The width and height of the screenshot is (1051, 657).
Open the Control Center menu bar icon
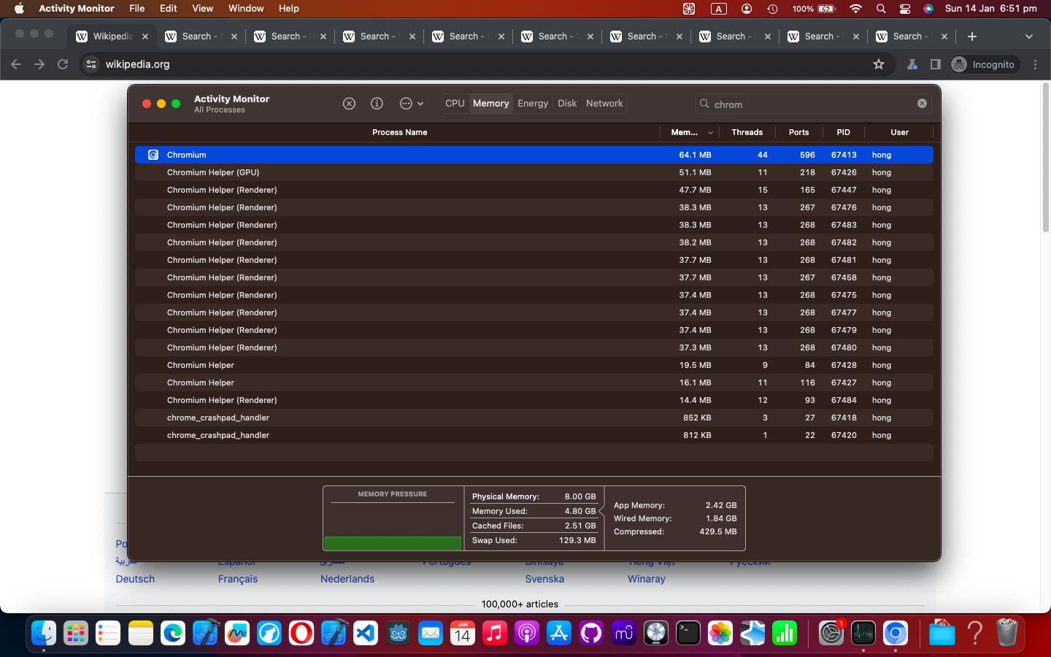pos(905,9)
